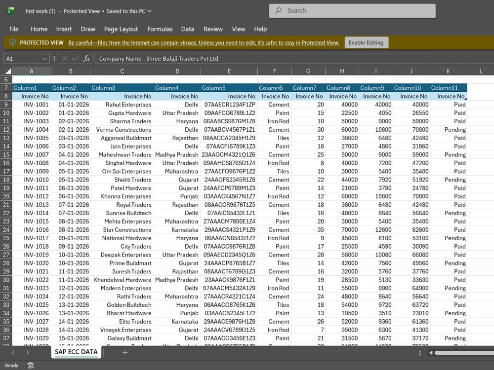Click the Protected View shield icon
This screenshot has width=494, height=370.
coord(13,42)
